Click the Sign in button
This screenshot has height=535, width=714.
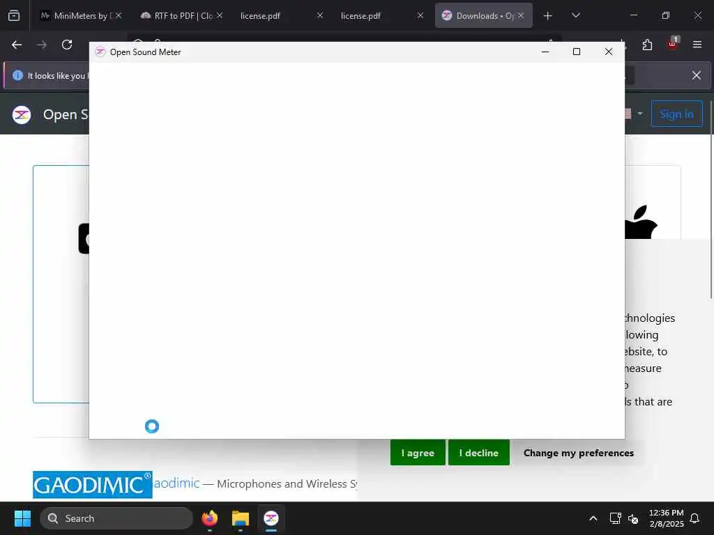click(676, 114)
